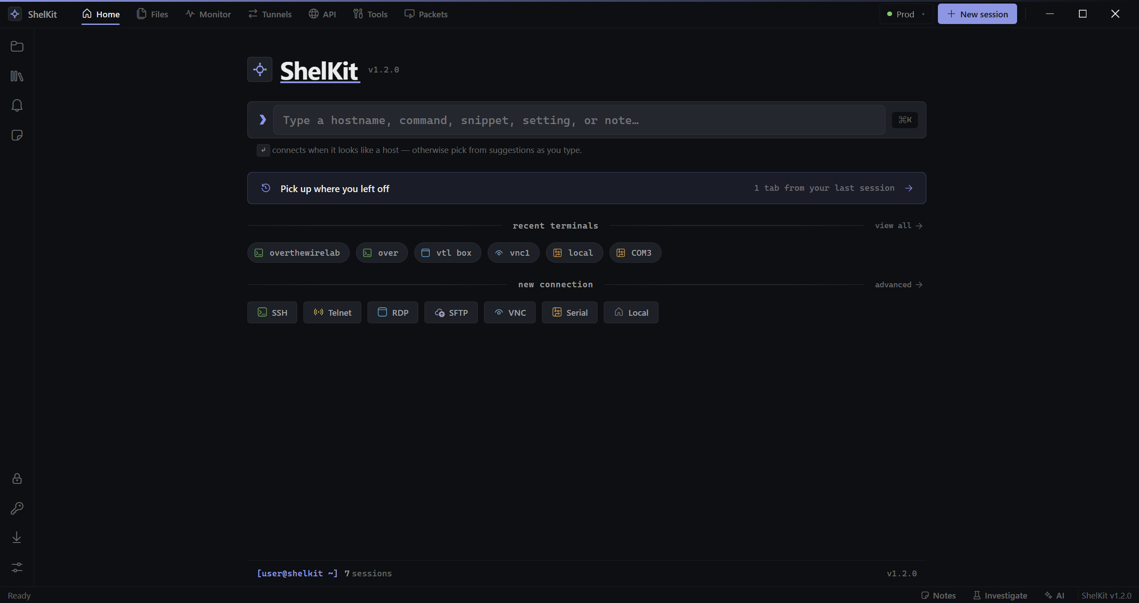This screenshot has height=603, width=1139.
Task: Click the Ready status text
Action: [19, 595]
